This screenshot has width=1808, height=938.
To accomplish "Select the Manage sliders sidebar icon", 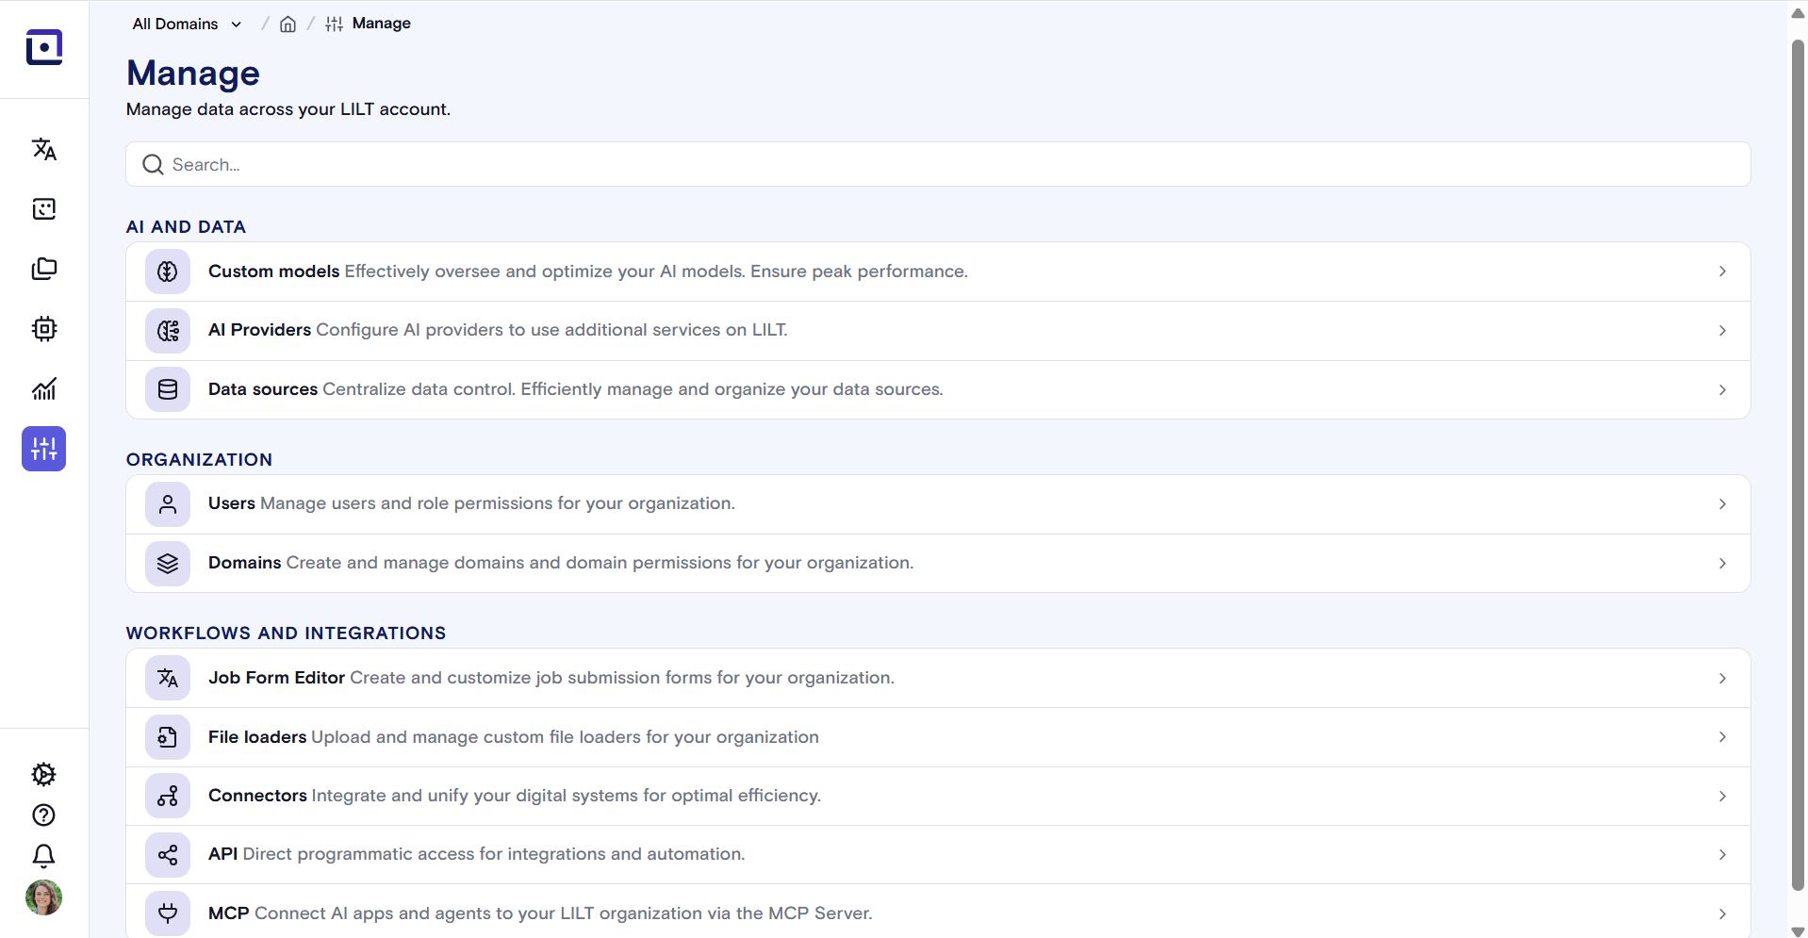I will (44, 449).
